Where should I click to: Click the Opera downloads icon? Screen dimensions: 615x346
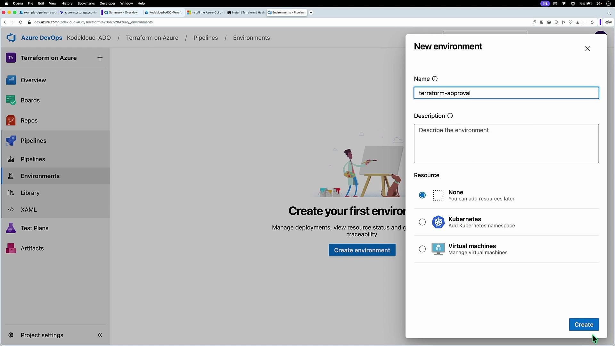[x=578, y=22]
